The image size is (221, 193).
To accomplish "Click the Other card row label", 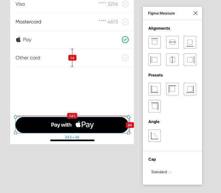I will [x=28, y=58].
